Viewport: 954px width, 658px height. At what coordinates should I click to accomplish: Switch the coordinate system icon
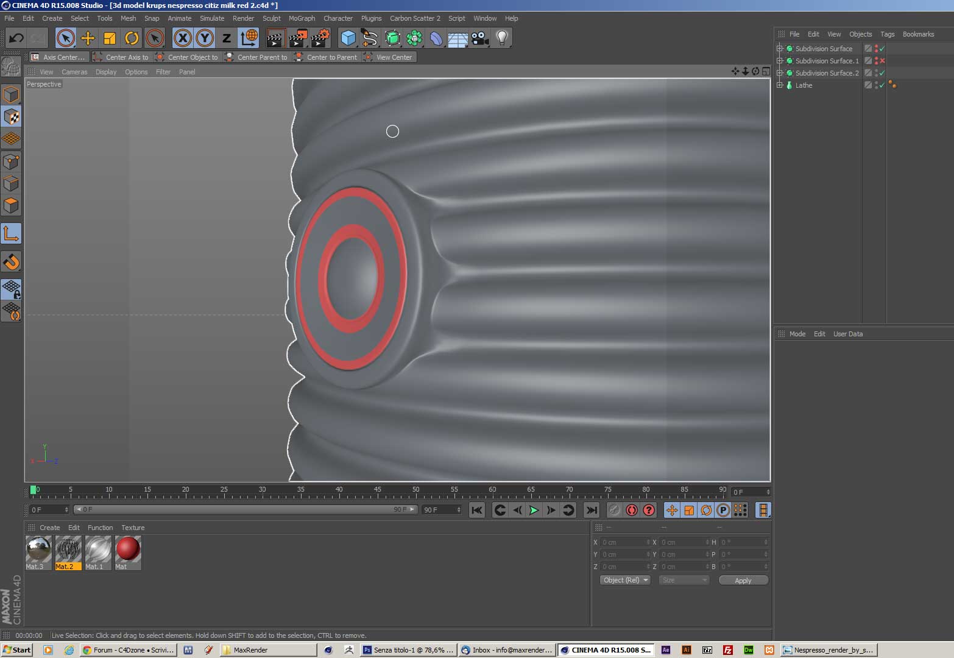pyautogui.click(x=249, y=38)
